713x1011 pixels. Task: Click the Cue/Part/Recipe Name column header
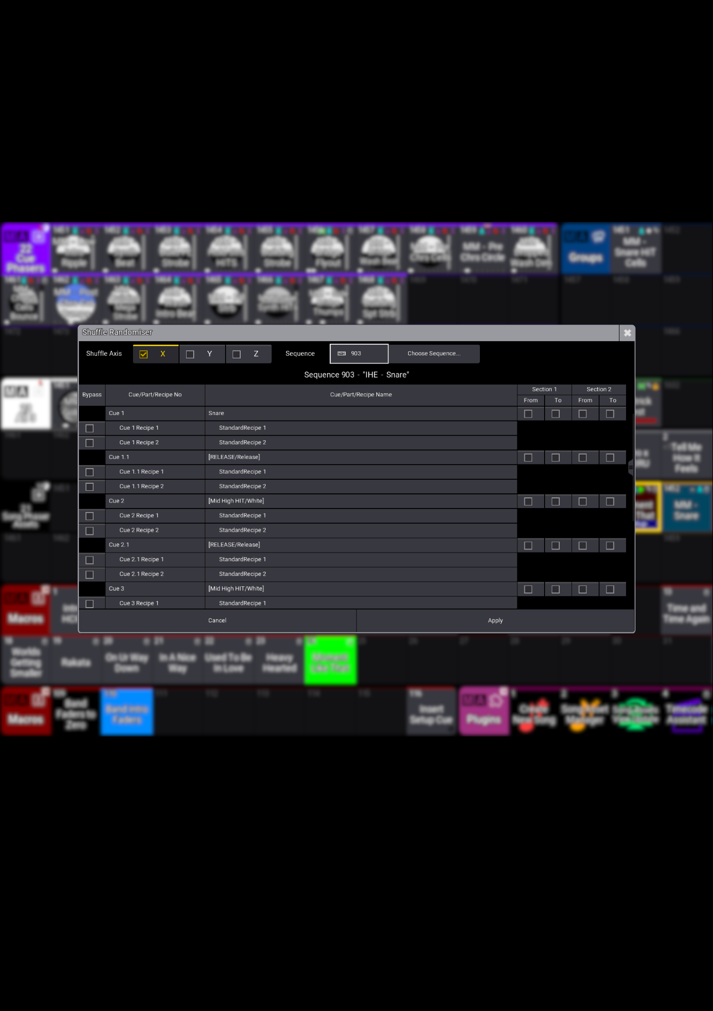[361, 395]
